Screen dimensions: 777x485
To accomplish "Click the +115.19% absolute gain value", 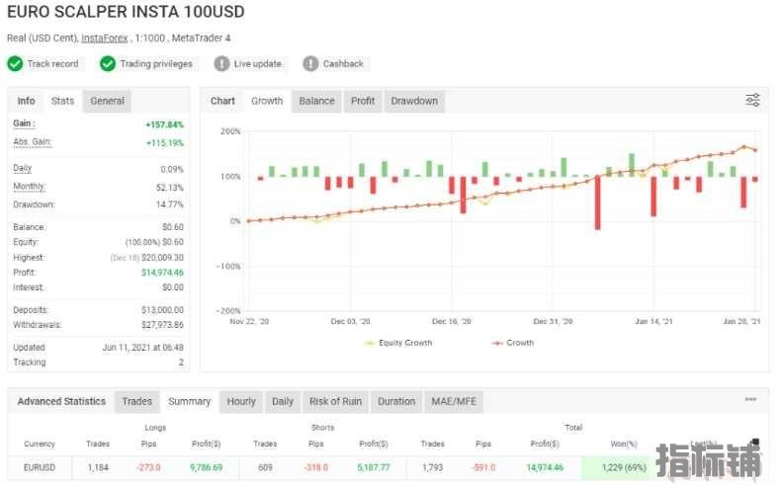I will (164, 143).
